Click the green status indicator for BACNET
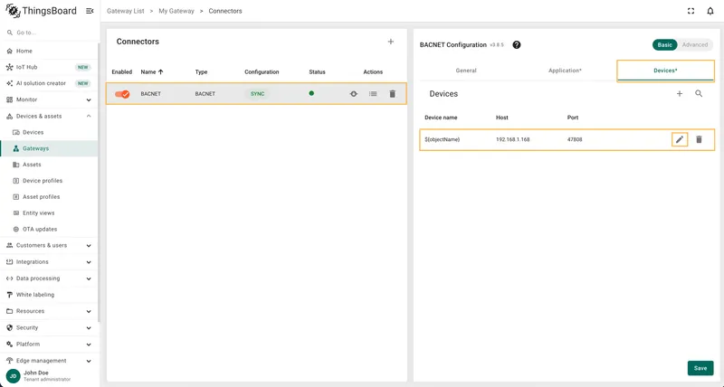The height and width of the screenshot is (387, 724). [311, 93]
